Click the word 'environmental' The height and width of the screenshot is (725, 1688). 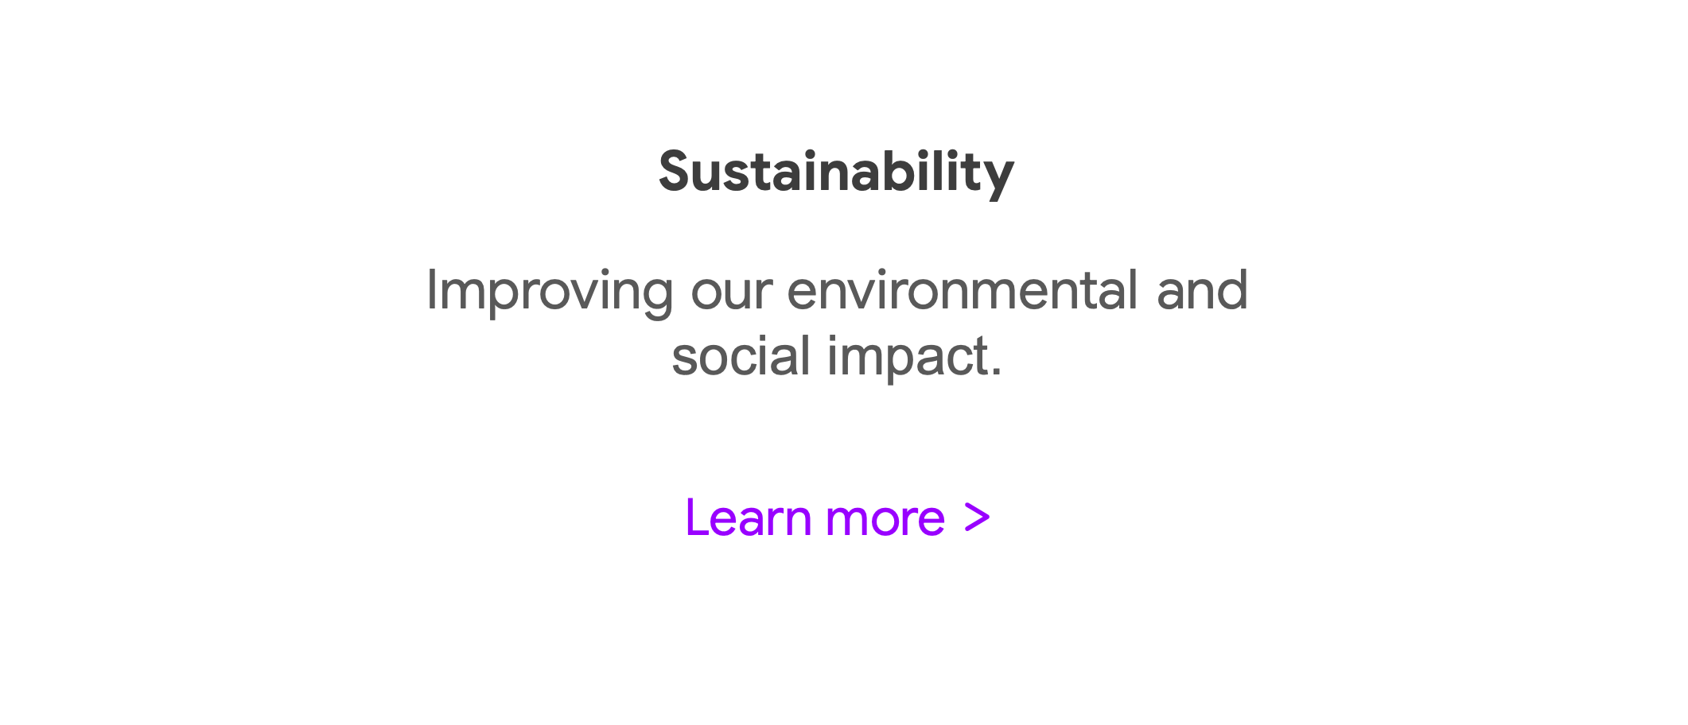click(963, 290)
